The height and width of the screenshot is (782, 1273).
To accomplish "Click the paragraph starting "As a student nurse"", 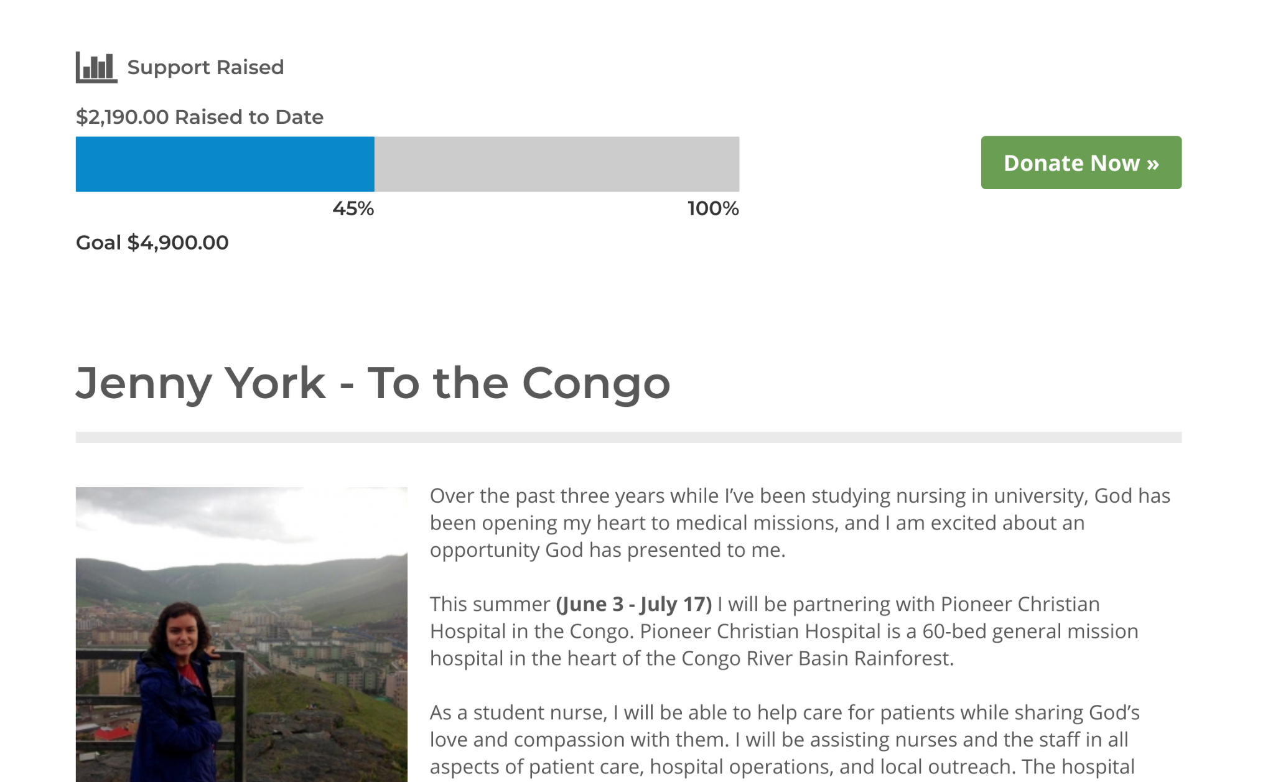I will coord(784,739).
